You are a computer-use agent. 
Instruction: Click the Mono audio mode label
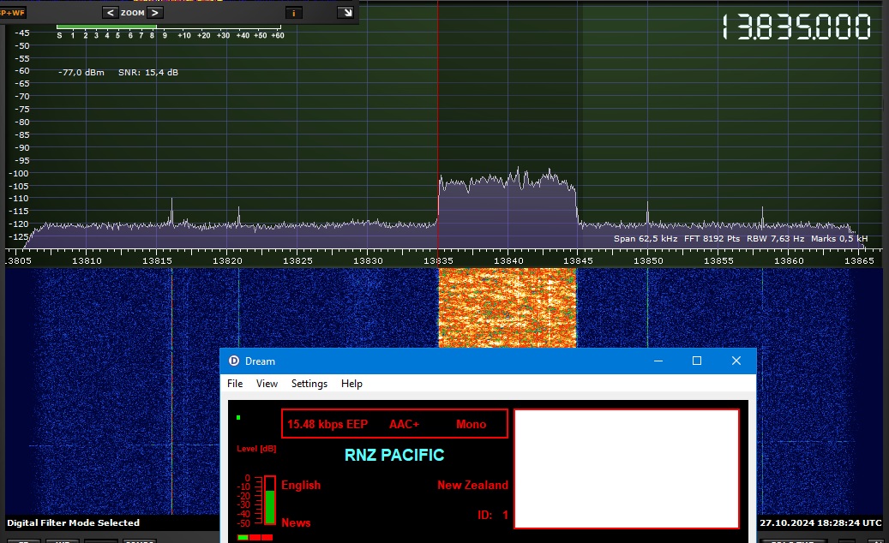[x=471, y=424]
